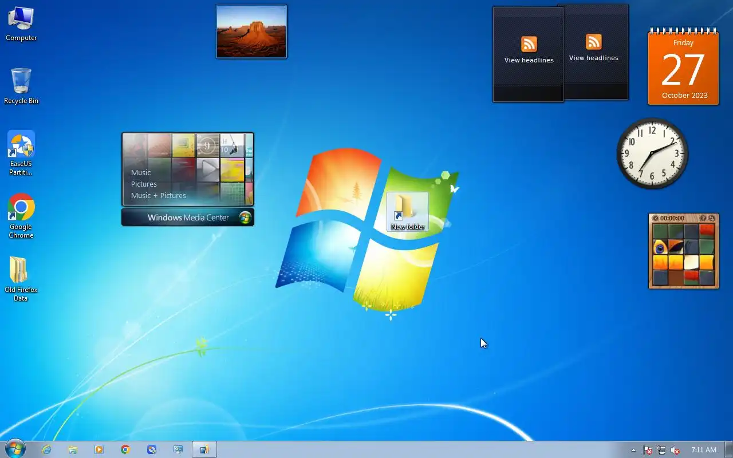
Task: Launch Windows Media Center from gadget bar
Action: 188,218
